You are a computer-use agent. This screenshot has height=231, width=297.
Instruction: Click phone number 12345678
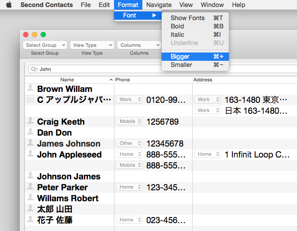(x=165, y=143)
